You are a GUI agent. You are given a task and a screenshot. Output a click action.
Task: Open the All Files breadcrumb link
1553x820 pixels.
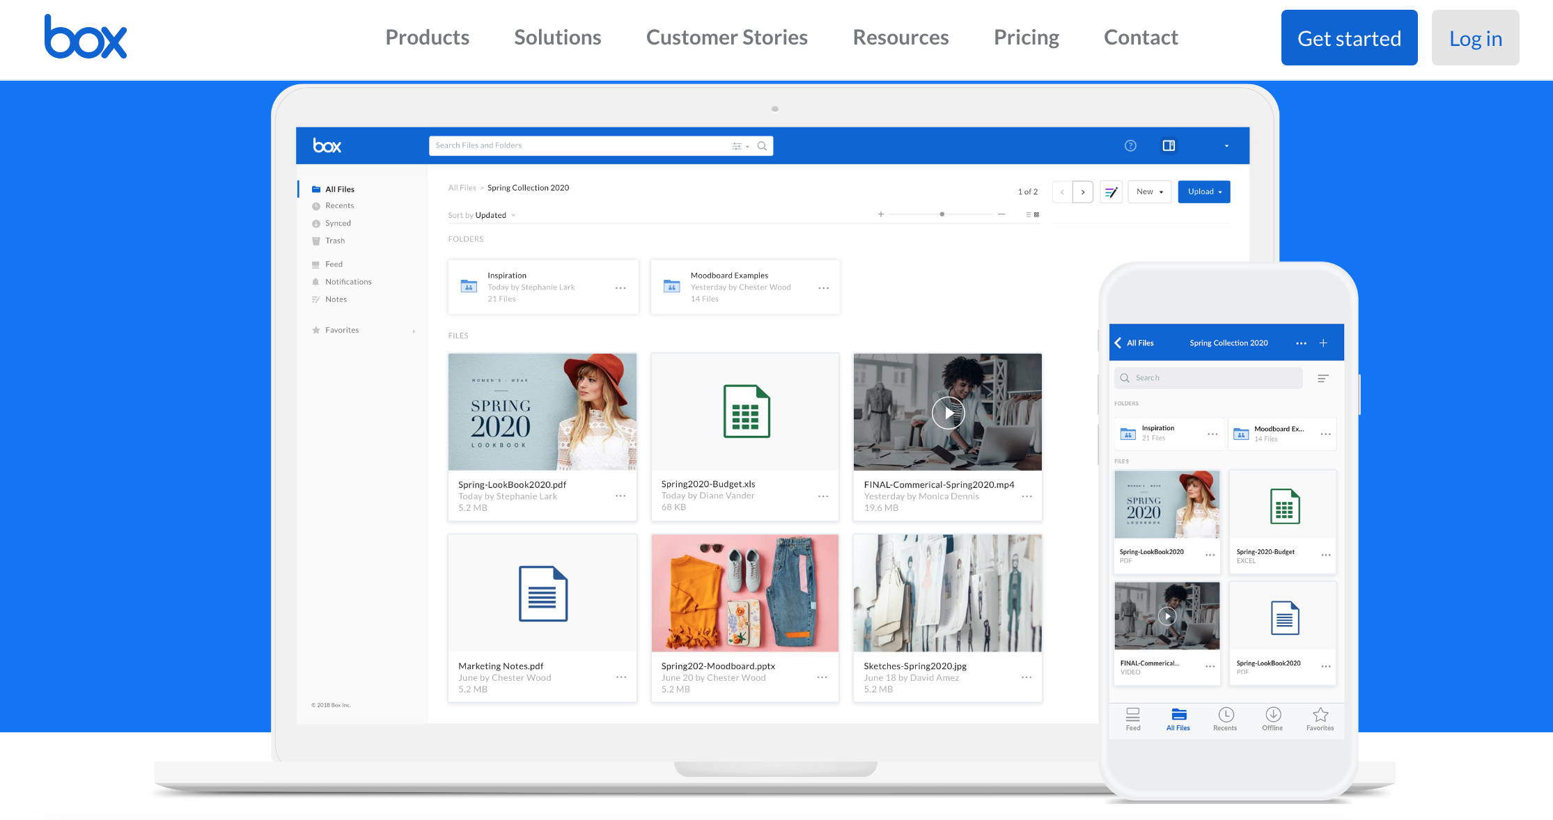pos(462,188)
